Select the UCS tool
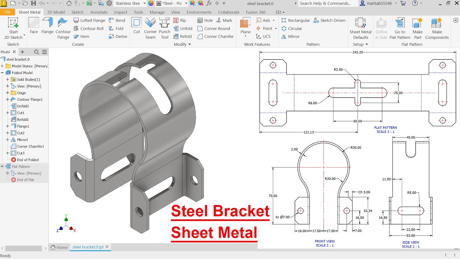Image resolution: width=460 pixels, height=259 pixels. (x=263, y=36)
